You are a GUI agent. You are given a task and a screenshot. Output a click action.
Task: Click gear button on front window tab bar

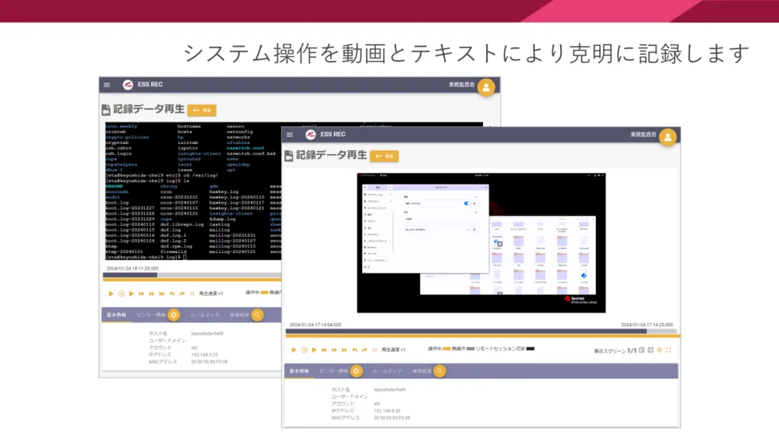[x=356, y=371]
